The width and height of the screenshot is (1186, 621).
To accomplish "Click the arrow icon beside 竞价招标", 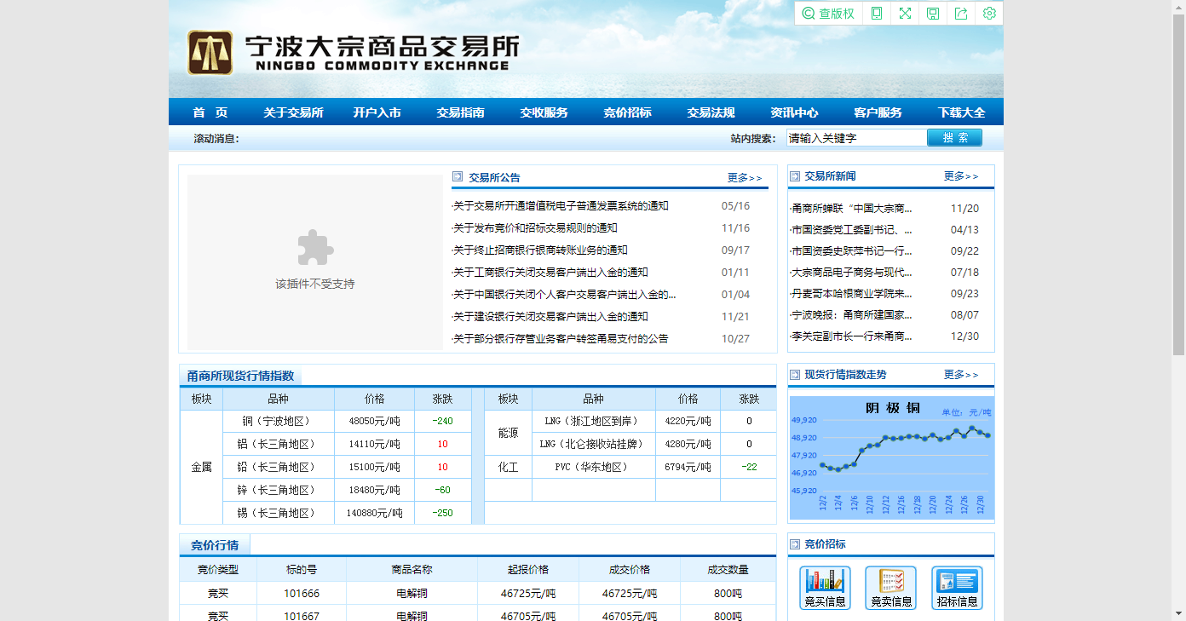I will click(795, 543).
